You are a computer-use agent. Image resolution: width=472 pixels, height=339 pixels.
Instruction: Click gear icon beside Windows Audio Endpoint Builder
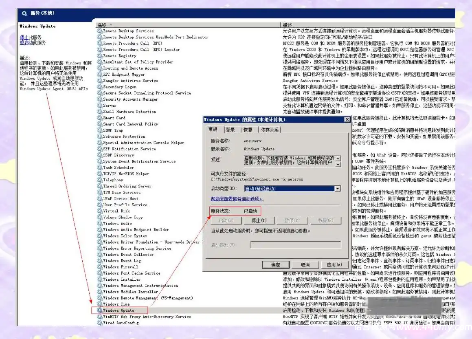[x=99, y=229]
